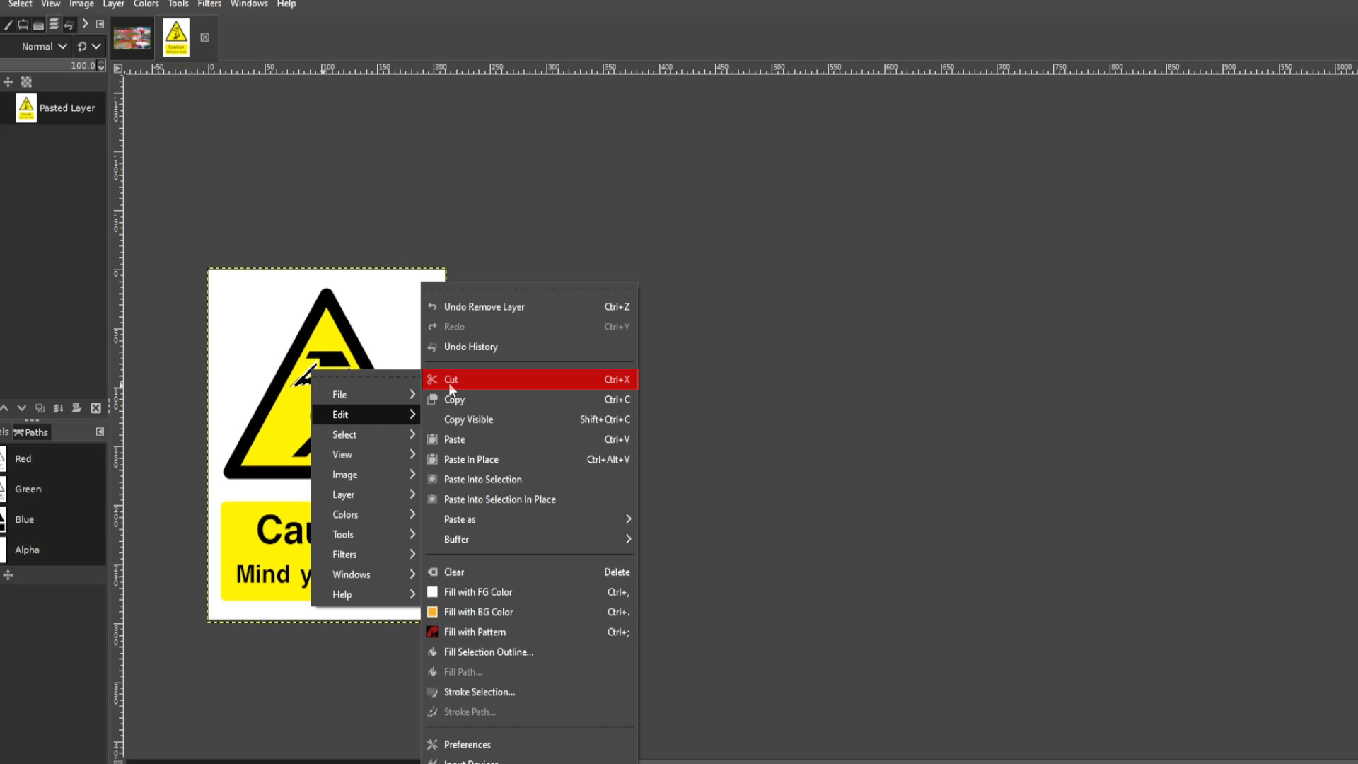Open the Channels dock configure menu button
The image size is (1358, 764).
tap(100, 432)
